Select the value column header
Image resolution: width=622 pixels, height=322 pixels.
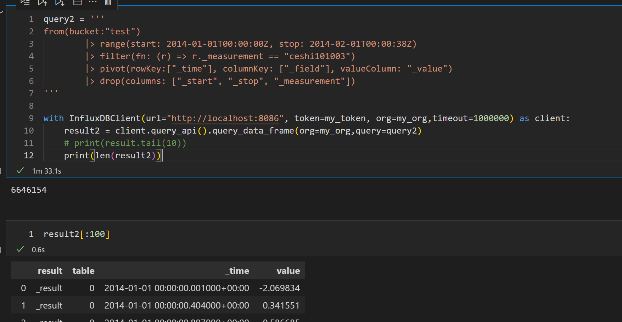click(x=288, y=270)
